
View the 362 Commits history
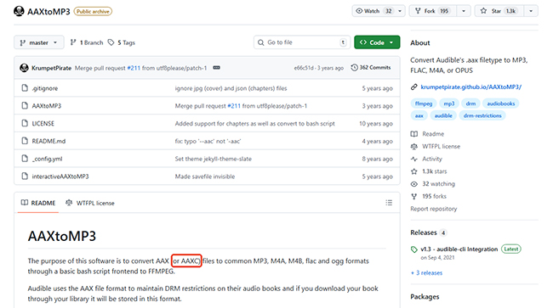click(371, 68)
